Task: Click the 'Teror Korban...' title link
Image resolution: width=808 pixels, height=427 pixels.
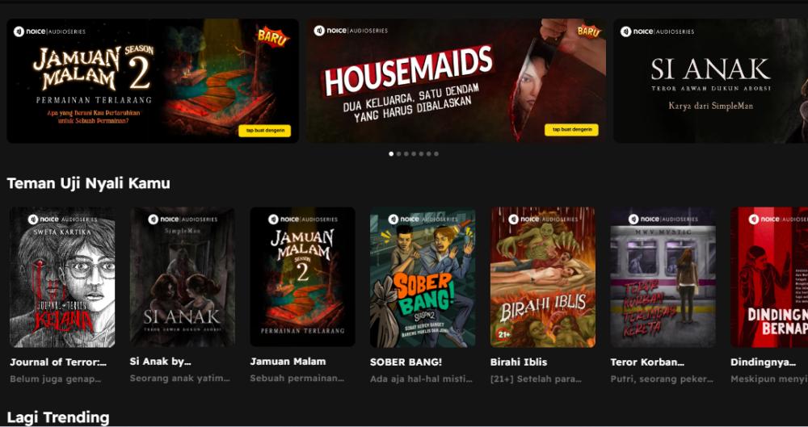Action: 647,362
